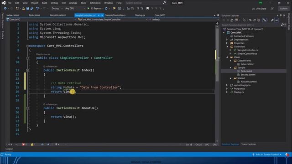This screenshot has height=164, width=292.
Task: Click the bookmark icon in the main toolbar
Action: pos(147,8)
